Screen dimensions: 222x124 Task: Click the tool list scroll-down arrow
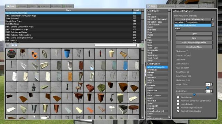169,117
